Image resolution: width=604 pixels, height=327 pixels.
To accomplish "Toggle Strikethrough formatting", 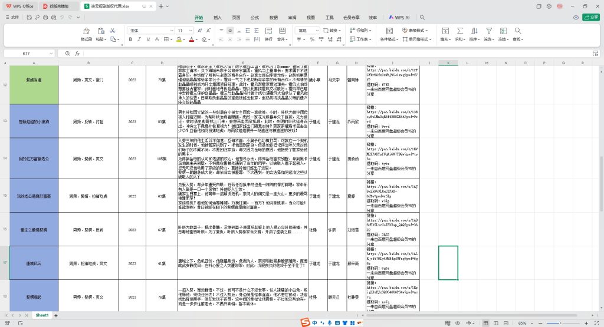I will click(x=157, y=39).
